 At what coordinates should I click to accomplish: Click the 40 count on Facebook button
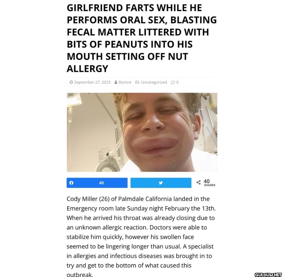click(x=101, y=183)
